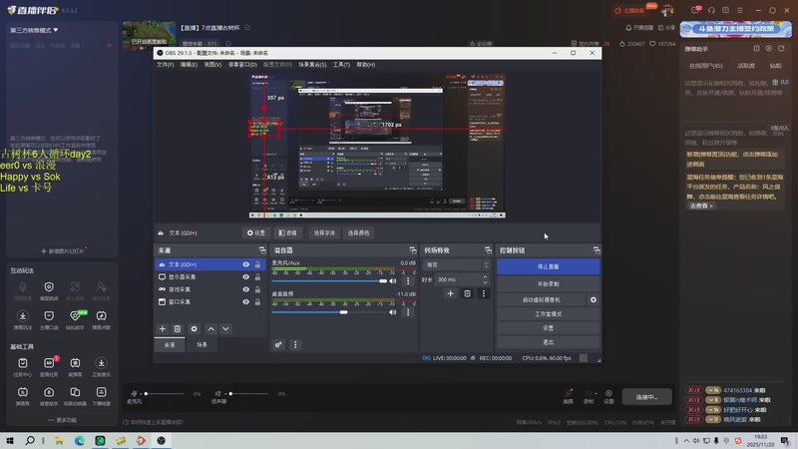Open 文件(F) menu in OBS
Image resolution: width=798 pixels, height=449 pixels.
click(x=165, y=65)
